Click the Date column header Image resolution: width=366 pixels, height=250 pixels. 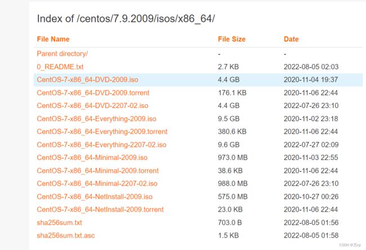point(291,39)
